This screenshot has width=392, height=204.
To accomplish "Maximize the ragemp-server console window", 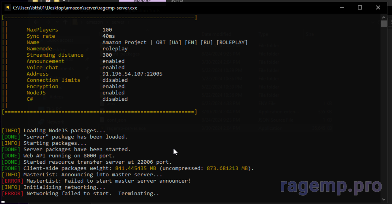I will tap(360, 8).
